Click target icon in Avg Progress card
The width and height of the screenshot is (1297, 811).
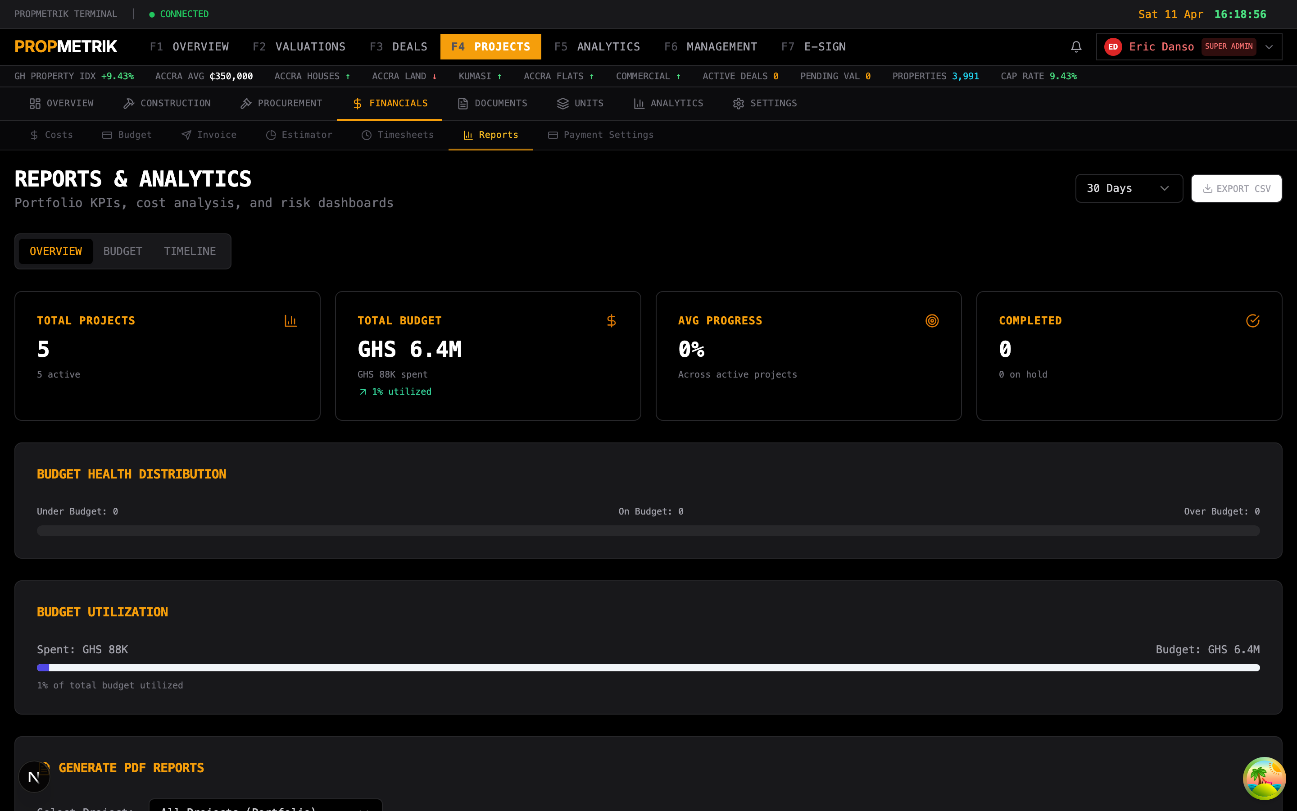pos(932,321)
